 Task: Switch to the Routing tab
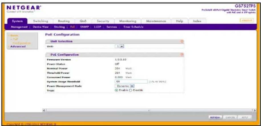[64, 21]
